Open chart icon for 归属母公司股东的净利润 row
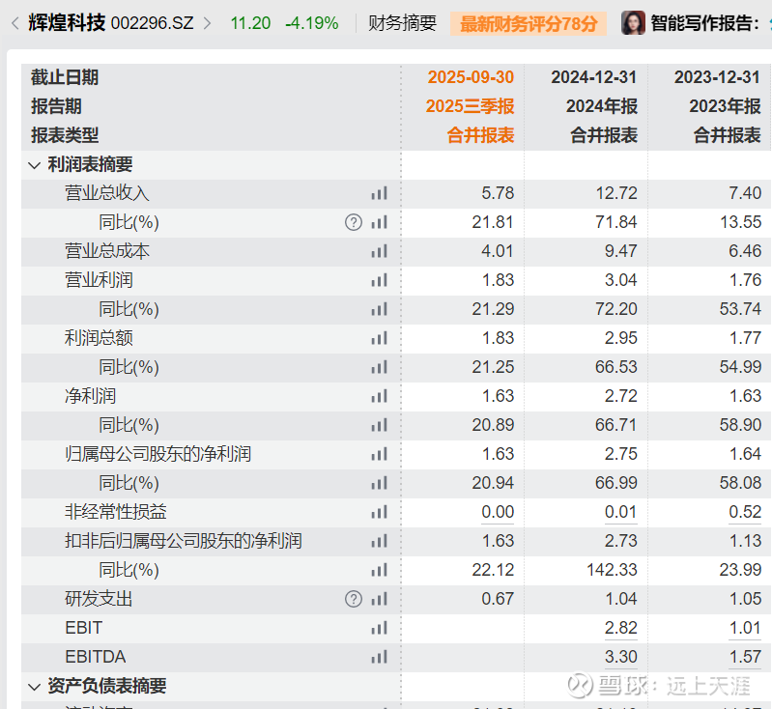This screenshot has width=772, height=709. [x=379, y=454]
